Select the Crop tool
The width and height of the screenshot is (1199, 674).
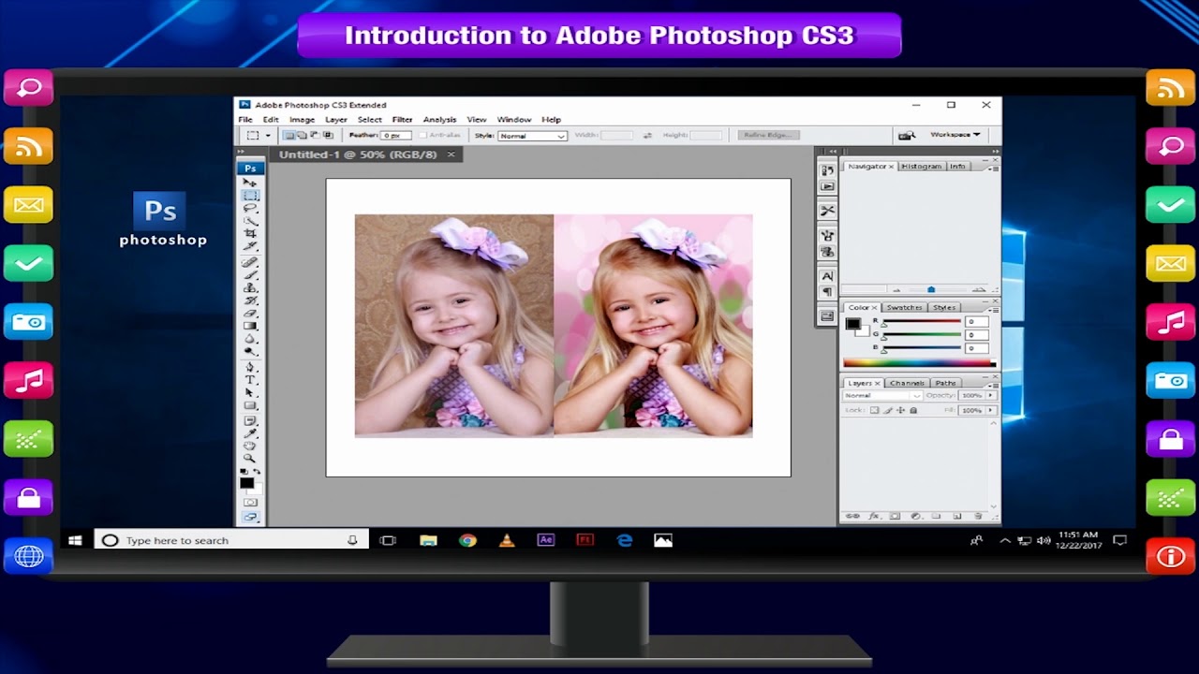pos(250,233)
